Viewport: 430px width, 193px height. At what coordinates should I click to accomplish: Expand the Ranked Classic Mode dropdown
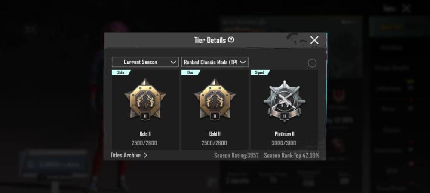pos(215,62)
